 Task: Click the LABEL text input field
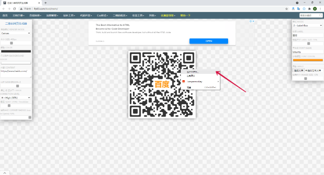308,35
